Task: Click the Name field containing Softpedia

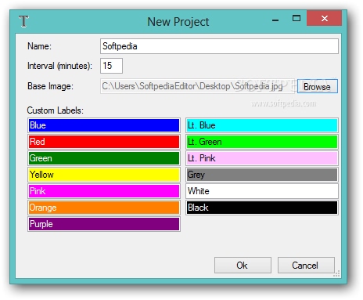Action: (x=219, y=46)
